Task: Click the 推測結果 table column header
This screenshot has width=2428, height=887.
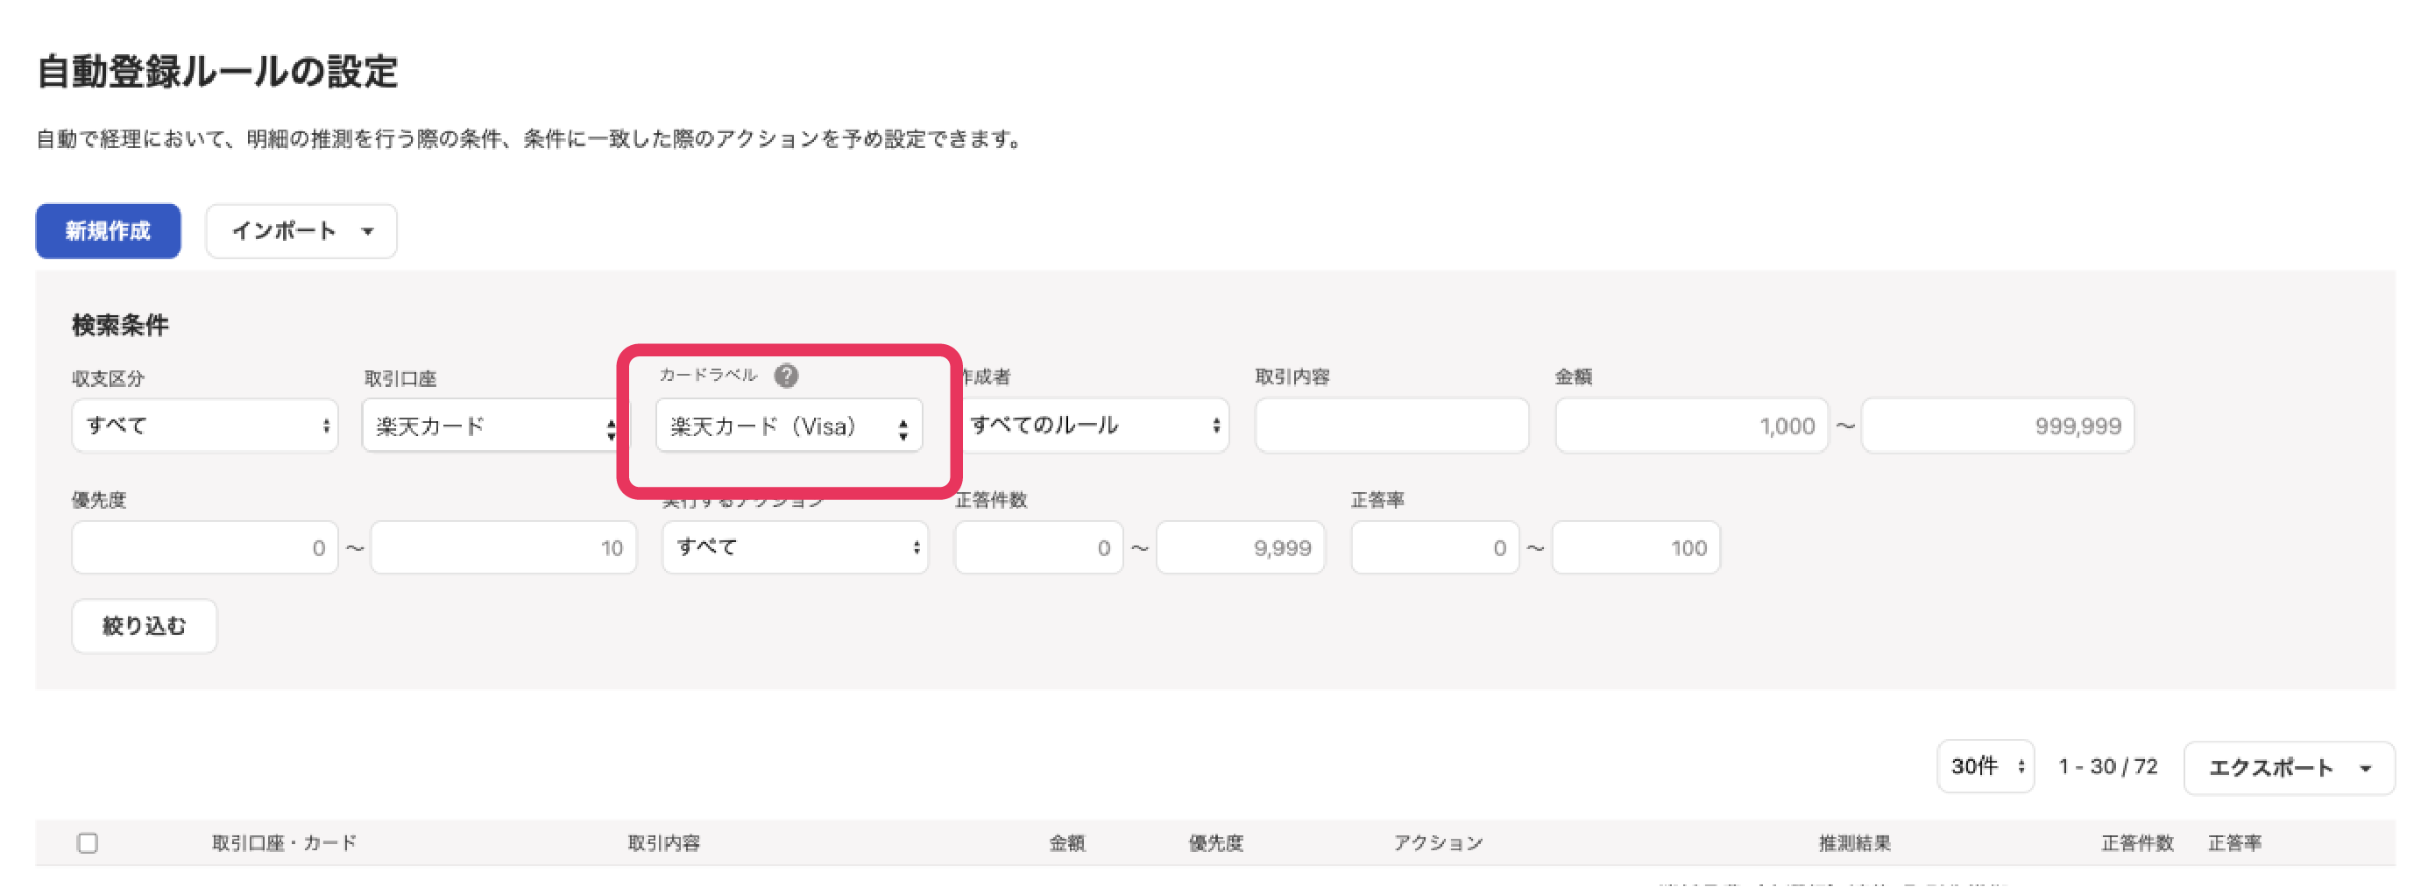Action: pyautogui.click(x=1854, y=842)
